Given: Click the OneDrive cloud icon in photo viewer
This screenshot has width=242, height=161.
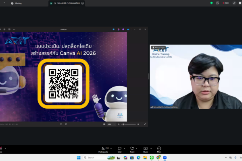Looking at the screenshot, I should click(128, 29).
